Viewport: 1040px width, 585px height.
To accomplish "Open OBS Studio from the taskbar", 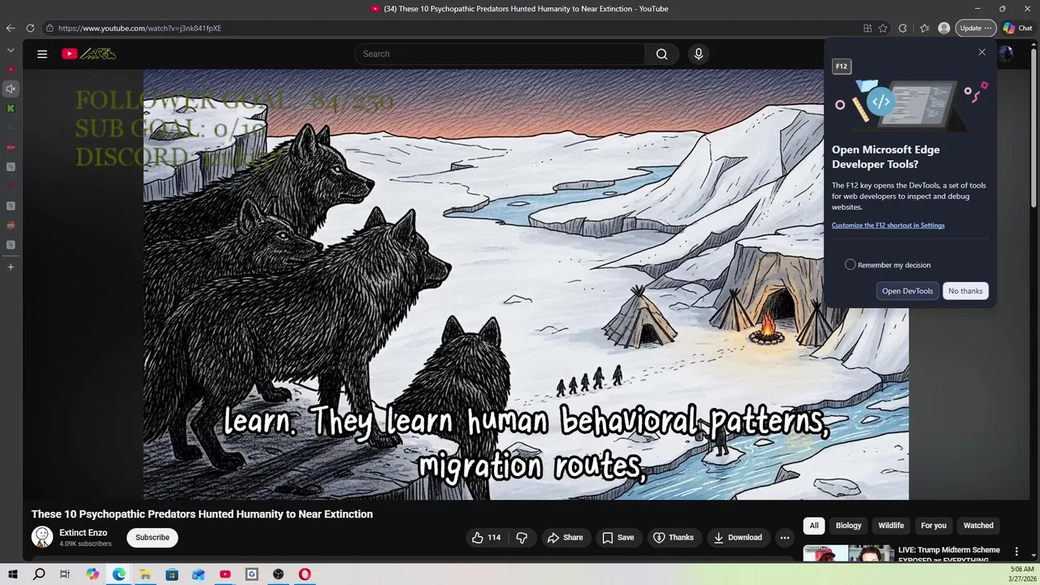I will [278, 574].
